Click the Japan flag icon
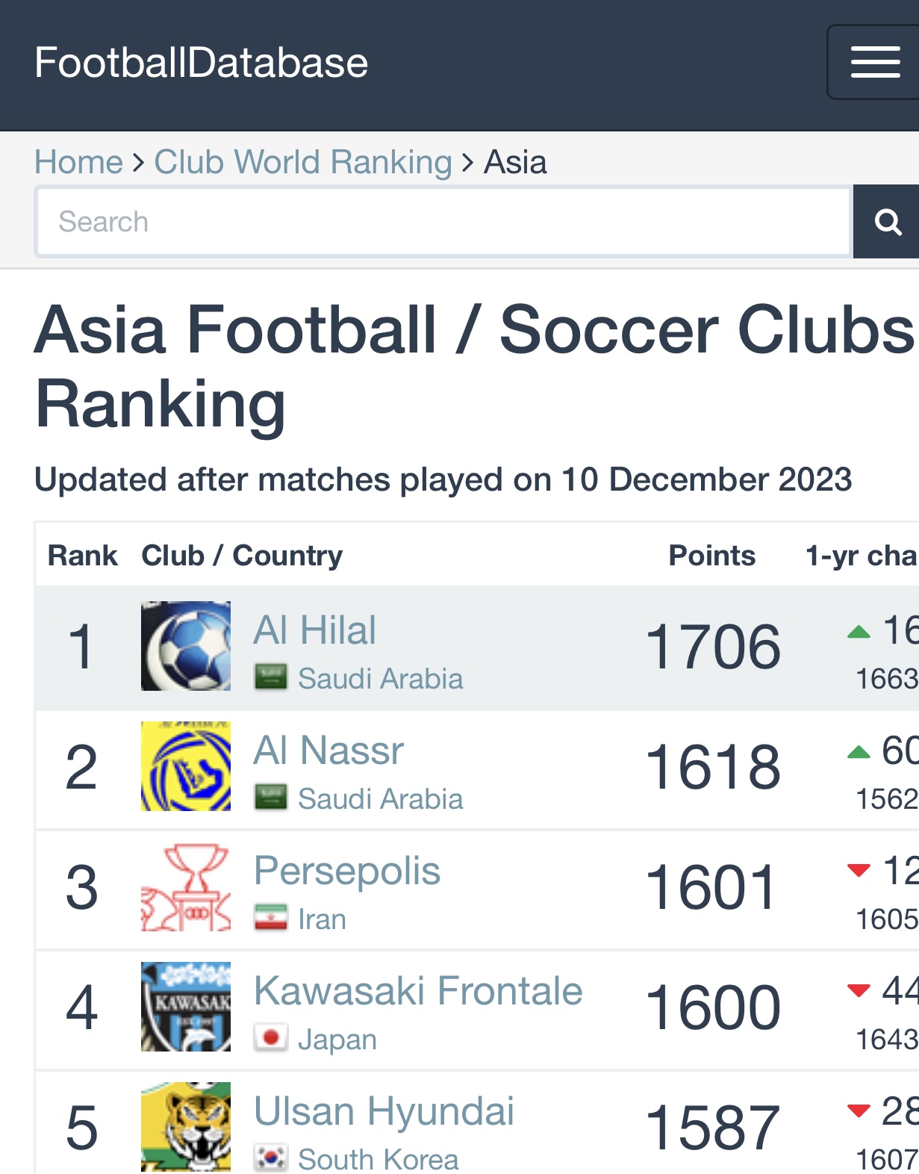Image resolution: width=919 pixels, height=1174 pixels. coord(270,1038)
